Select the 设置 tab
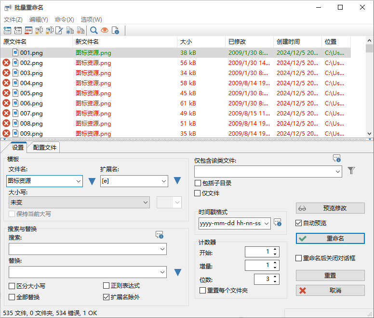This screenshot has width=374, height=318. click(18, 147)
